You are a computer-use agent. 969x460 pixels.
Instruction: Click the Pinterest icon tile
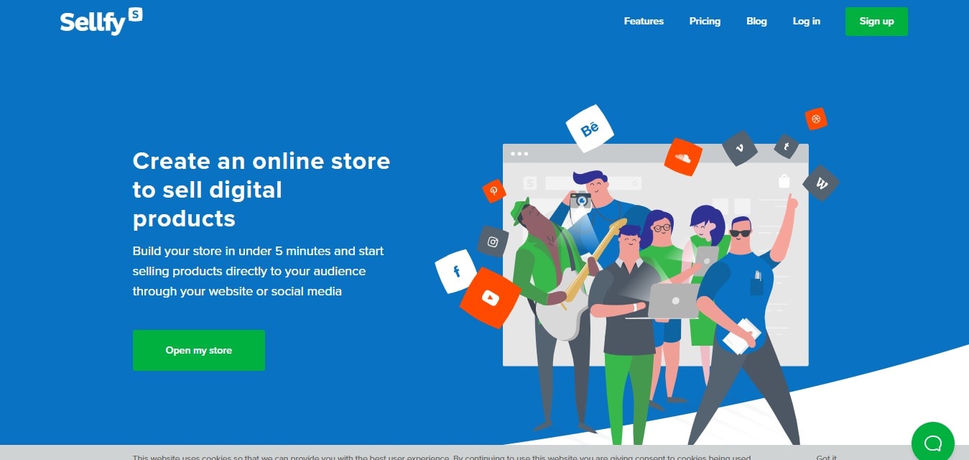coord(494,191)
